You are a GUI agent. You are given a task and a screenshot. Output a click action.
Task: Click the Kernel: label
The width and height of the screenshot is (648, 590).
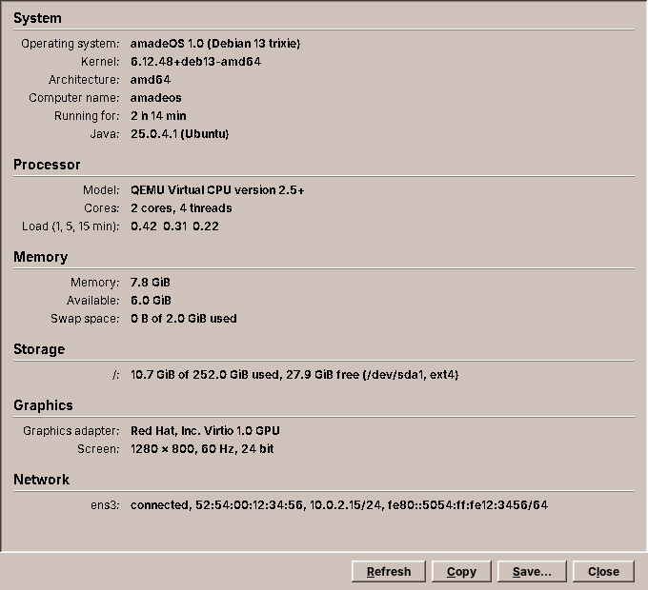tap(100, 62)
